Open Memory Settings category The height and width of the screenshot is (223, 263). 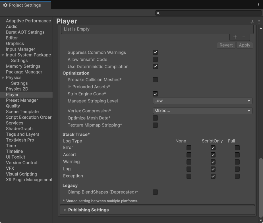coord(23,66)
